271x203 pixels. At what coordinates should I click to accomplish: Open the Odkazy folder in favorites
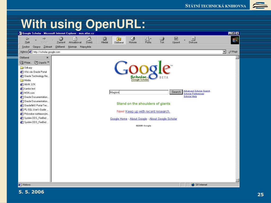[26, 68]
